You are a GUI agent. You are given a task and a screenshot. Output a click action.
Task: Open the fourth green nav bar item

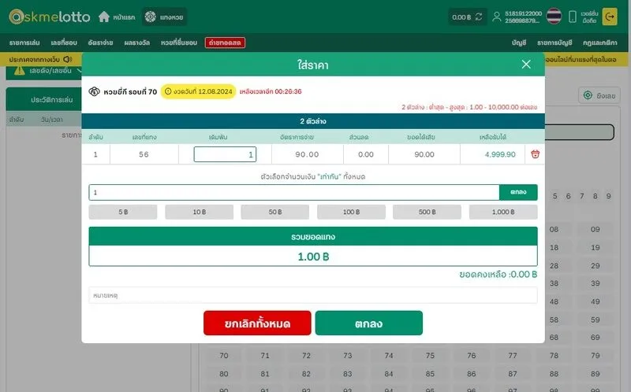[x=136, y=43]
